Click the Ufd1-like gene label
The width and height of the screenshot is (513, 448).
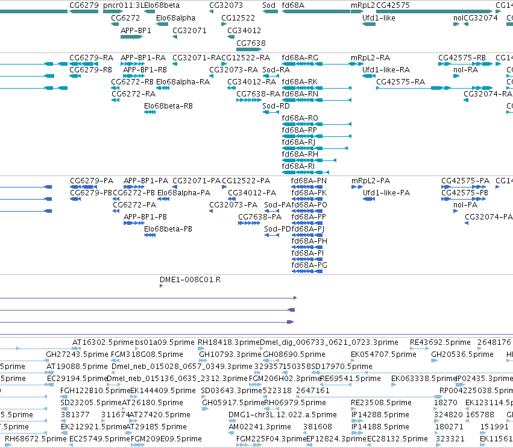pos(379,18)
